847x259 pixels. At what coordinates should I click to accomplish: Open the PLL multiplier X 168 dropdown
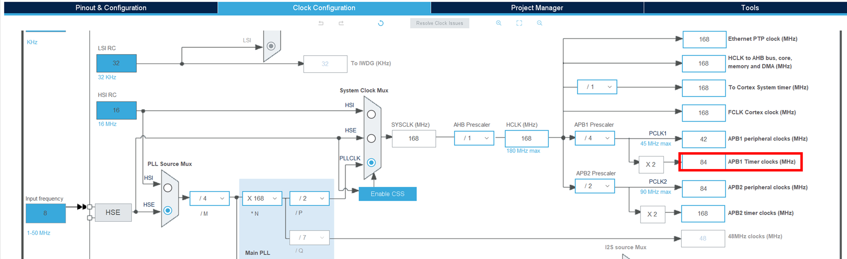pos(262,198)
